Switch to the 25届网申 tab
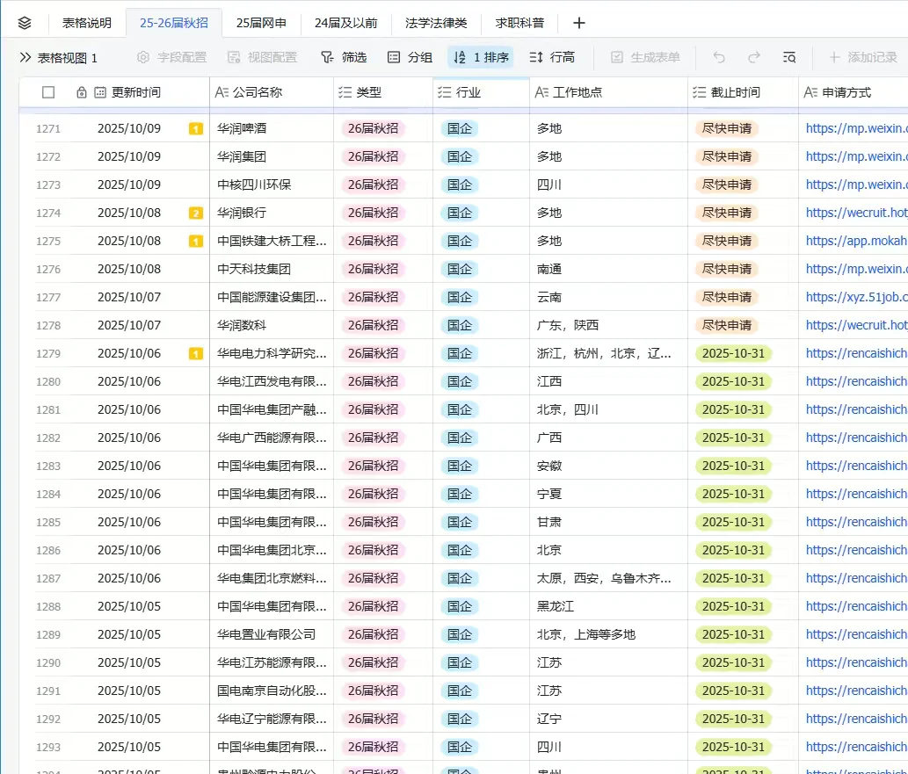The width and height of the screenshot is (908, 774). 261,23
